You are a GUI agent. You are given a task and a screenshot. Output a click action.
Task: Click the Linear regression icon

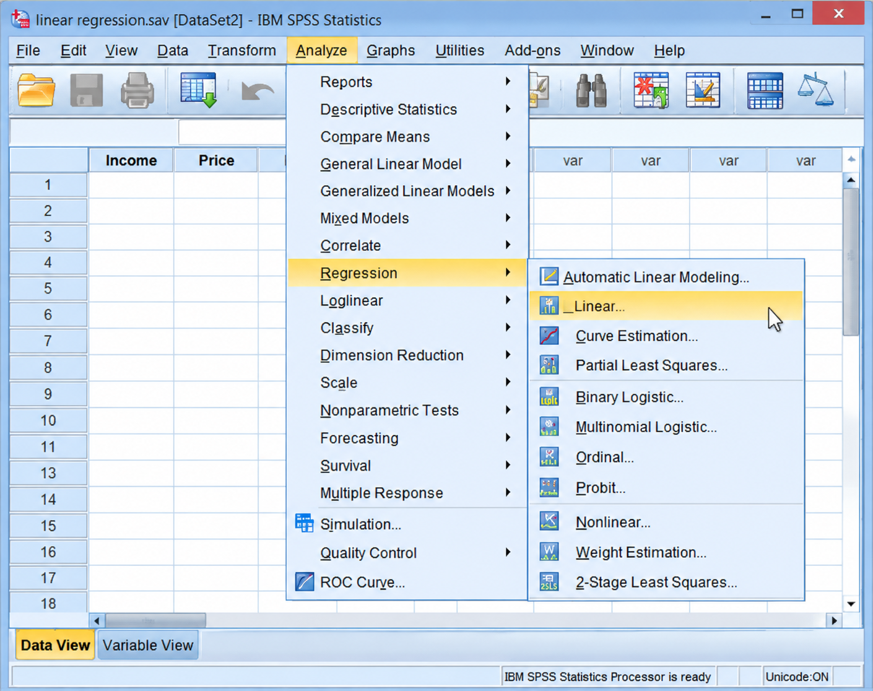pos(549,305)
